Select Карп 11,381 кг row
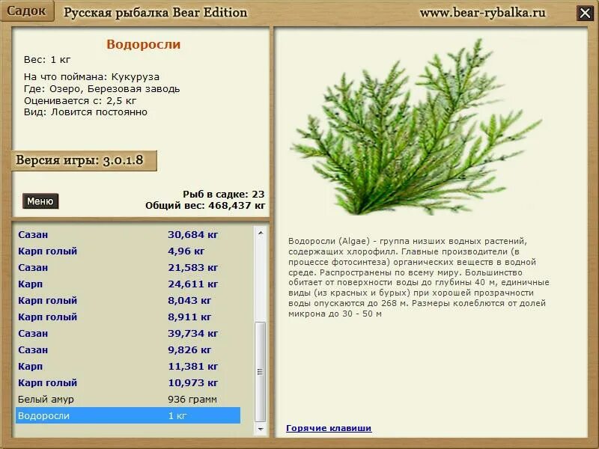 [x=128, y=366]
